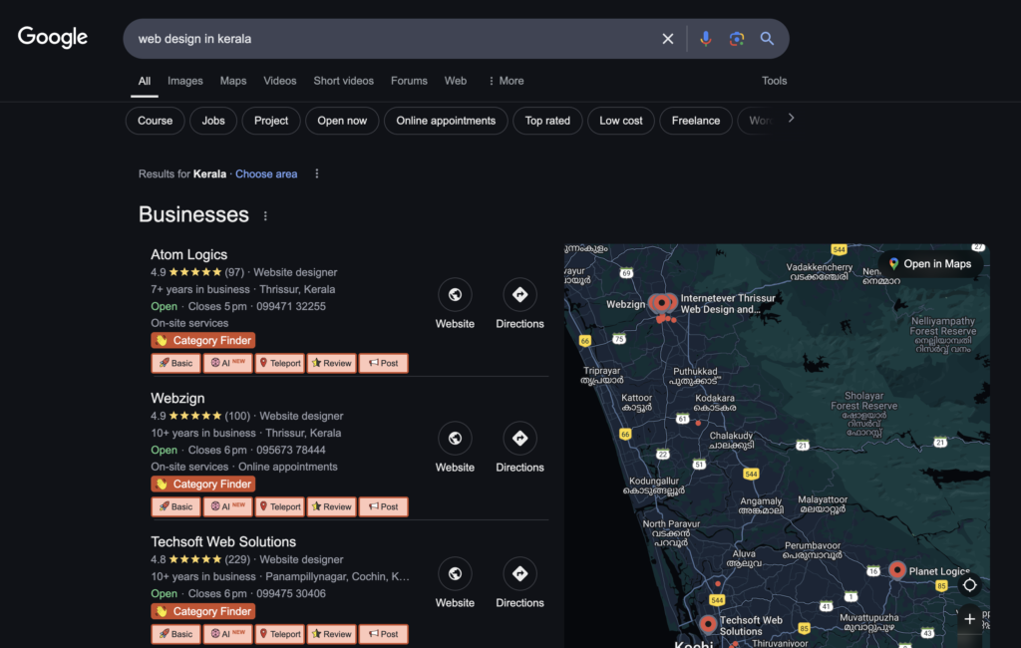Run AI audit for Techsoft Web Solutions
Viewport: 1021px width, 648px height.
point(228,634)
